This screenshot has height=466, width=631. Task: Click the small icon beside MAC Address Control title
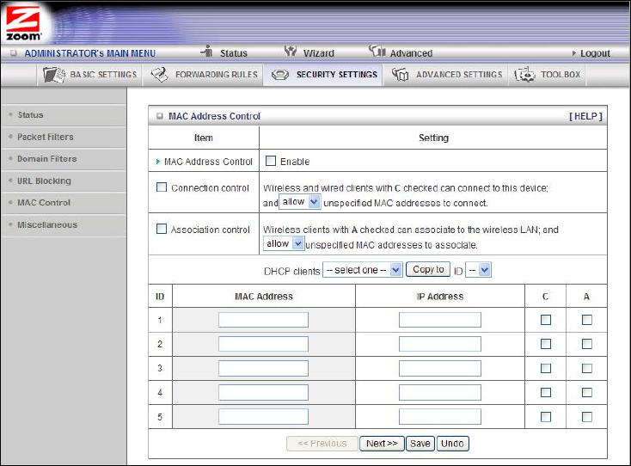160,116
